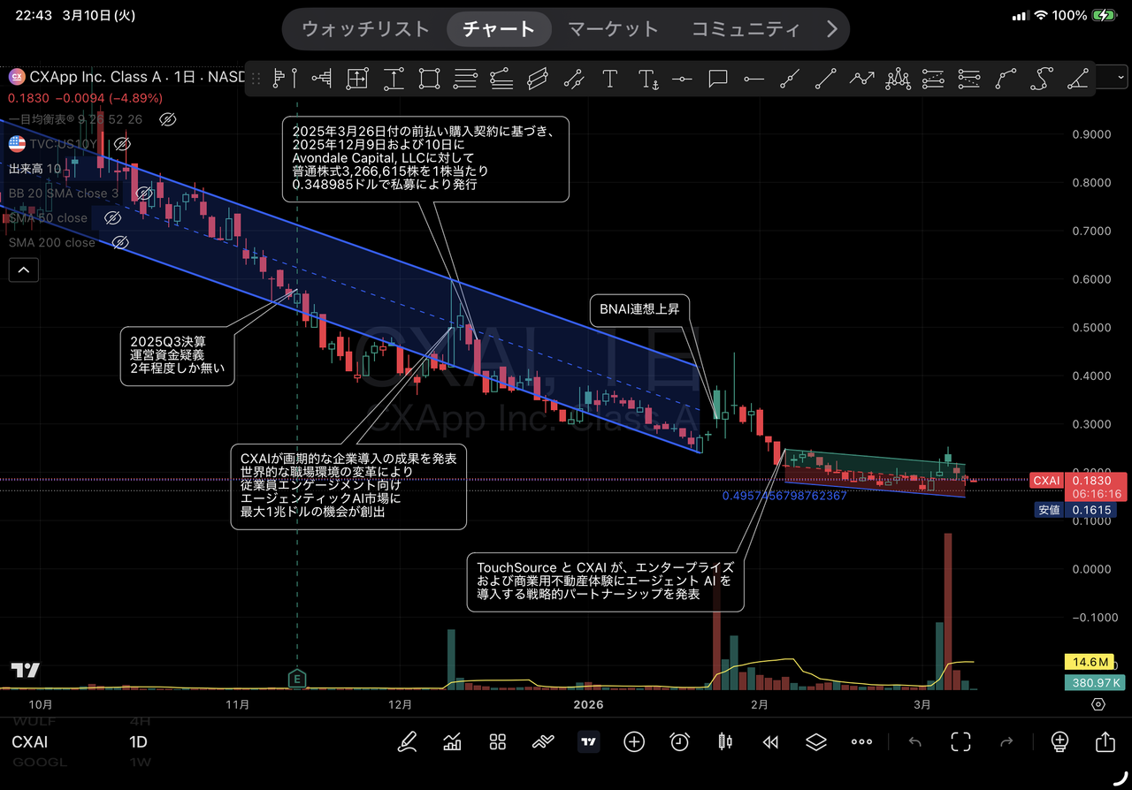Open the indicators chart icon in bottom bar
The image size is (1132, 790).
tap(453, 741)
